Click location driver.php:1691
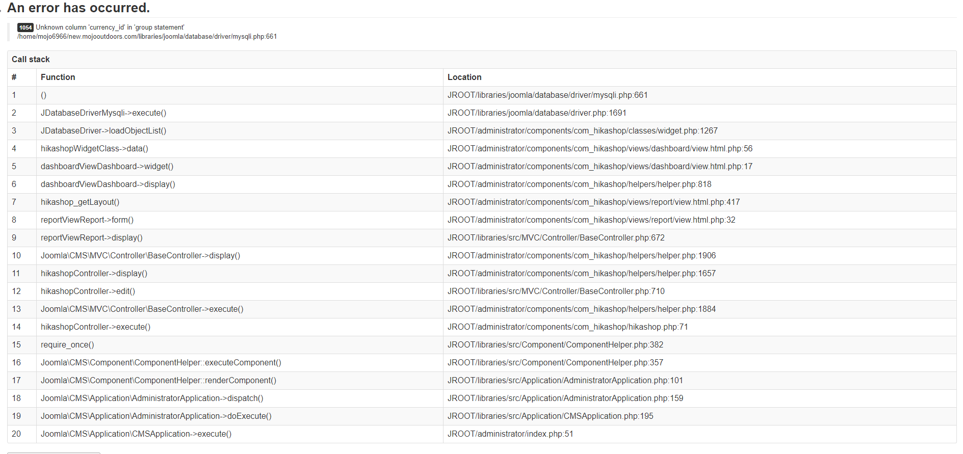This screenshot has height=454, width=963. [x=537, y=113]
